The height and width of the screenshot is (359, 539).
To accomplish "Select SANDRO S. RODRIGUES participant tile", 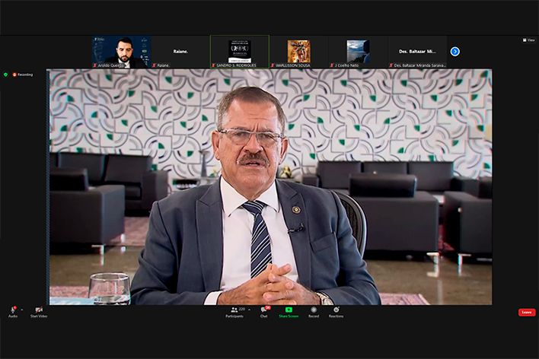I will coord(240,52).
